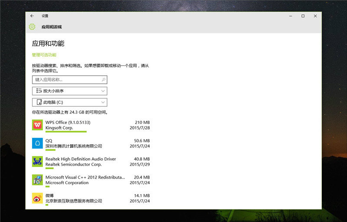This screenshot has height=222, width=347.
Task: Go back using the arrow icon
Action: click(32, 16)
